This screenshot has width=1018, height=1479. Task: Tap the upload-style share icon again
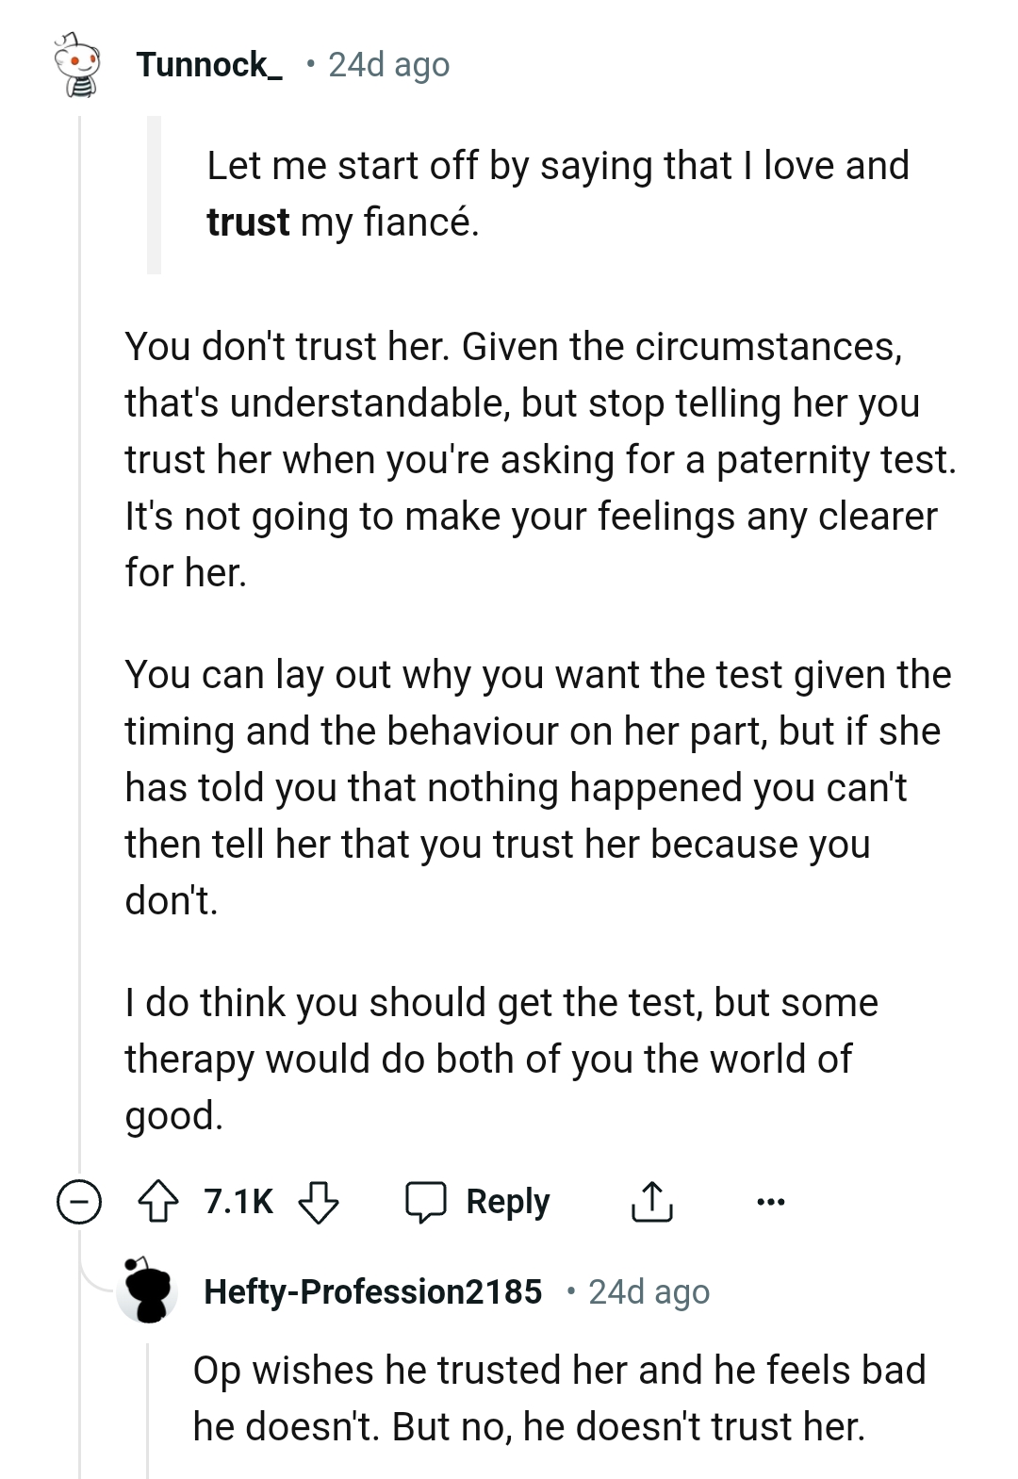click(654, 1201)
